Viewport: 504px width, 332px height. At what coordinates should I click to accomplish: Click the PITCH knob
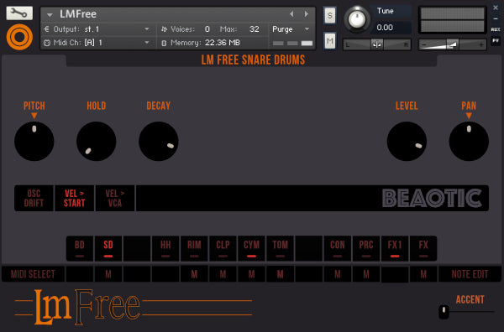(34, 141)
